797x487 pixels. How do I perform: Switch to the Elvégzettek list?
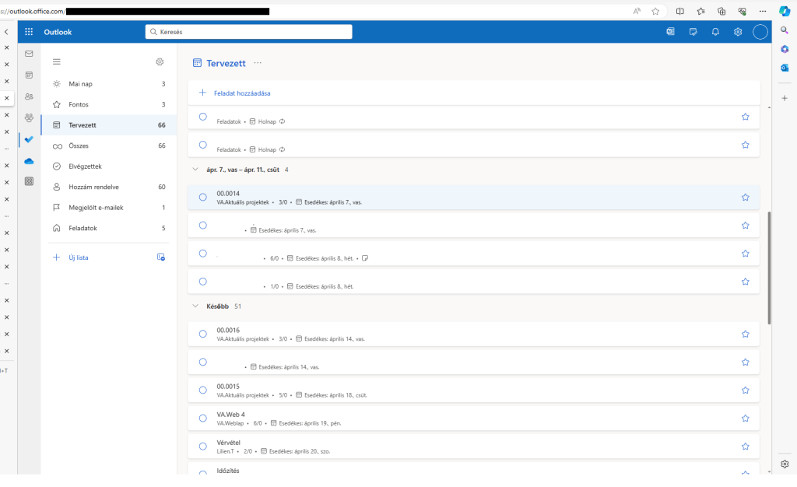pyautogui.click(x=85, y=166)
